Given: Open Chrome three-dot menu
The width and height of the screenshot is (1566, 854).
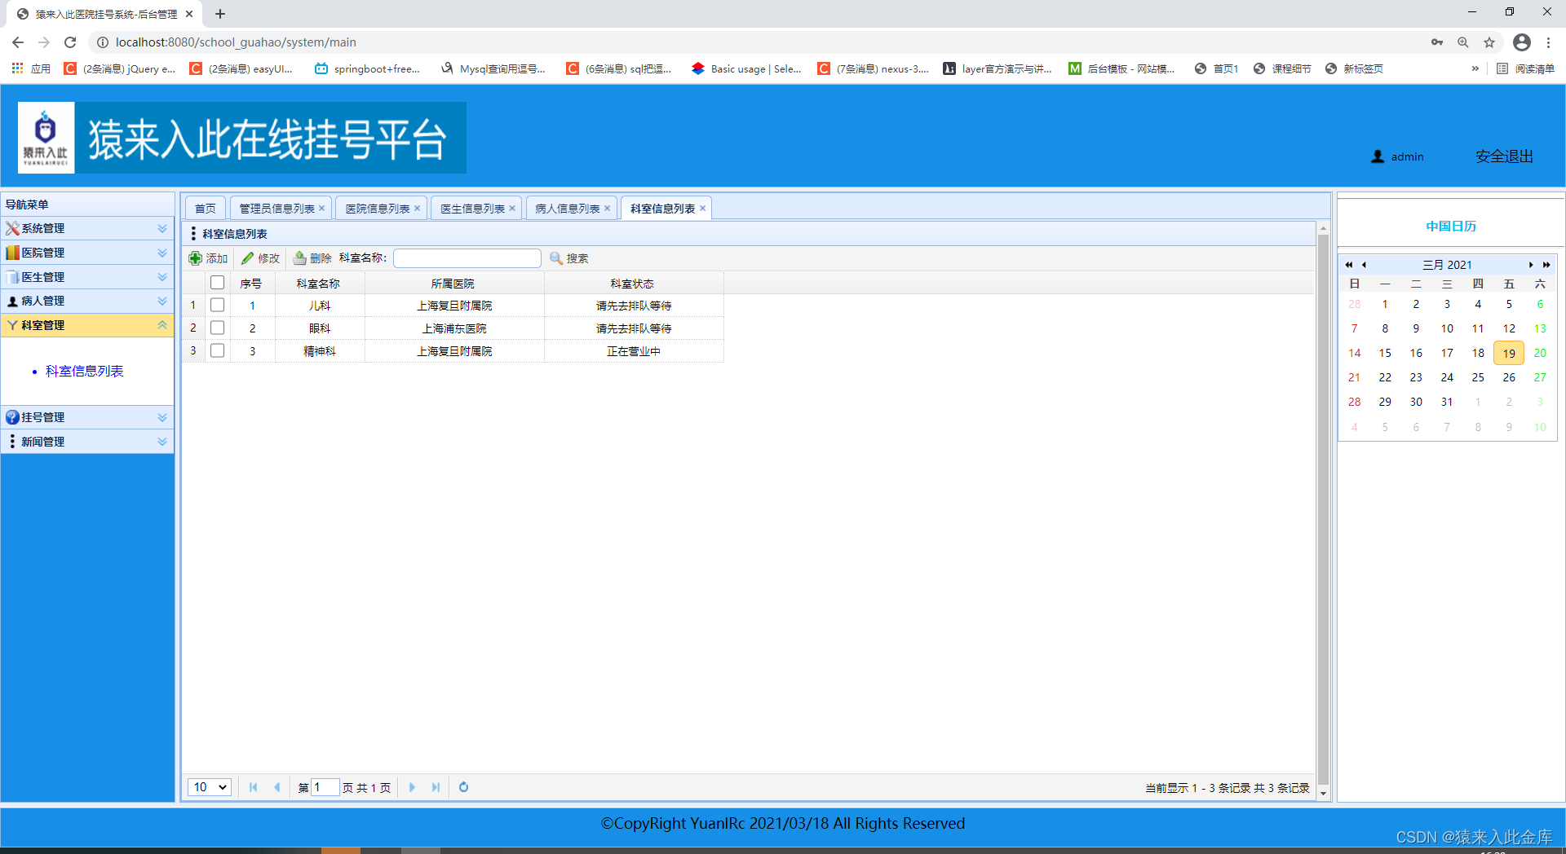Looking at the screenshot, I should click(1548, 42).
